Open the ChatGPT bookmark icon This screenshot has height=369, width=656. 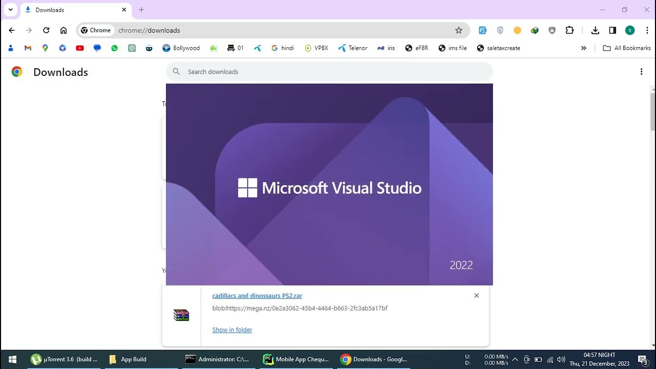click(x=132, y=48)
